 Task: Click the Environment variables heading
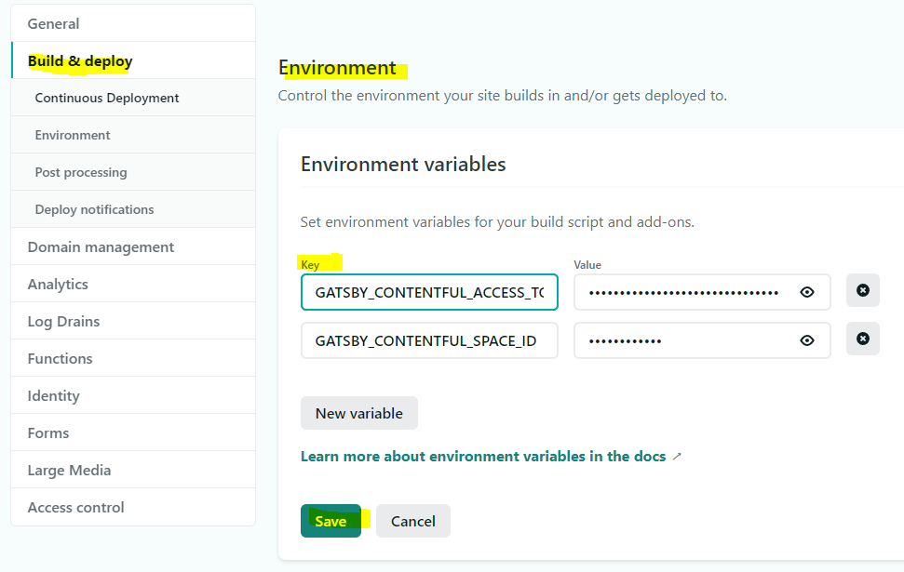403,165
